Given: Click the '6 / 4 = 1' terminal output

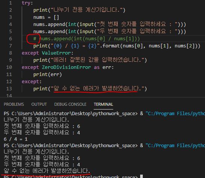Looking at the screenshot, I should pos(16,139).
